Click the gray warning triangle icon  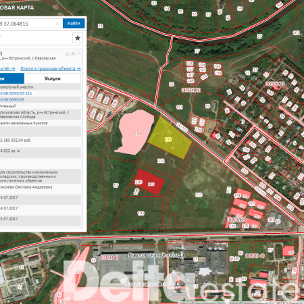[x=67, y=53]
